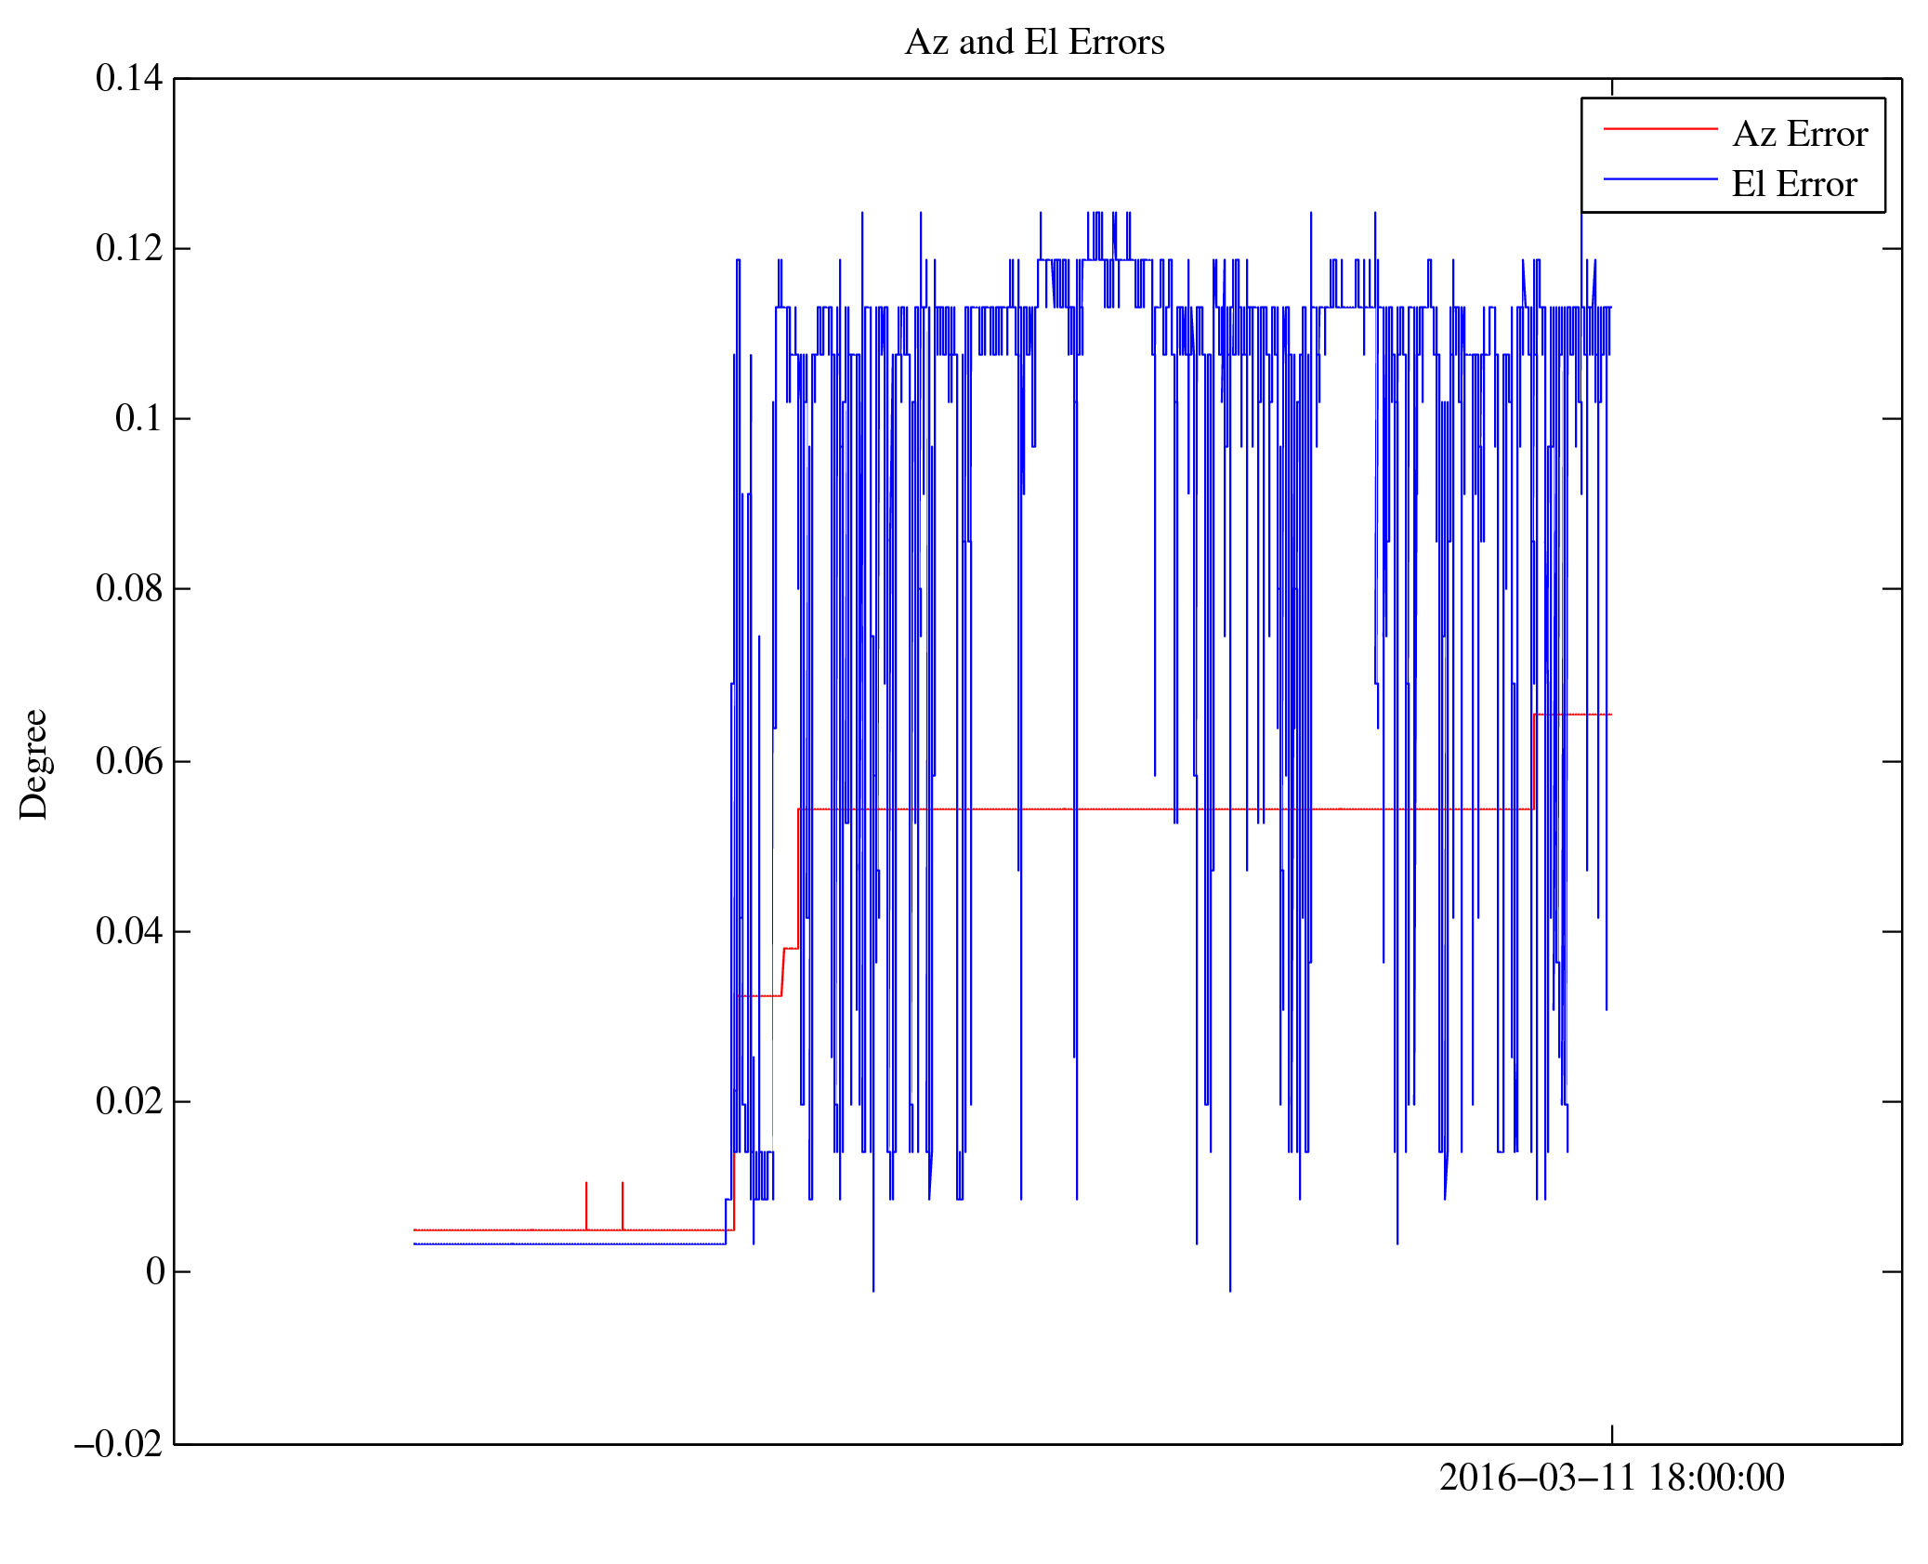Click the blue El Error legend line sample

click(1659, 178)
